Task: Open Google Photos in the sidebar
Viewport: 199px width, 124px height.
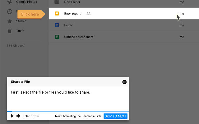Action: pos(27,2)
